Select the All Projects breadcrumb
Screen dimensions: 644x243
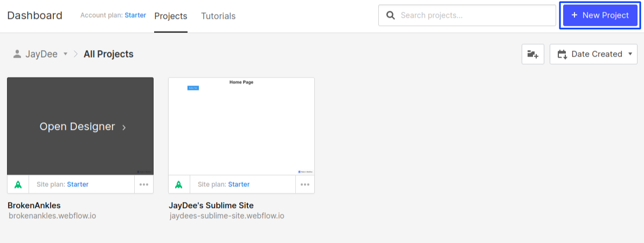point(108,54)
